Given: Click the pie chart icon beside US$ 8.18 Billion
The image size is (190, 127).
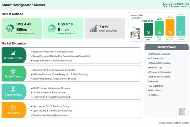Looking at the screenshot, I should coord(52,28).
